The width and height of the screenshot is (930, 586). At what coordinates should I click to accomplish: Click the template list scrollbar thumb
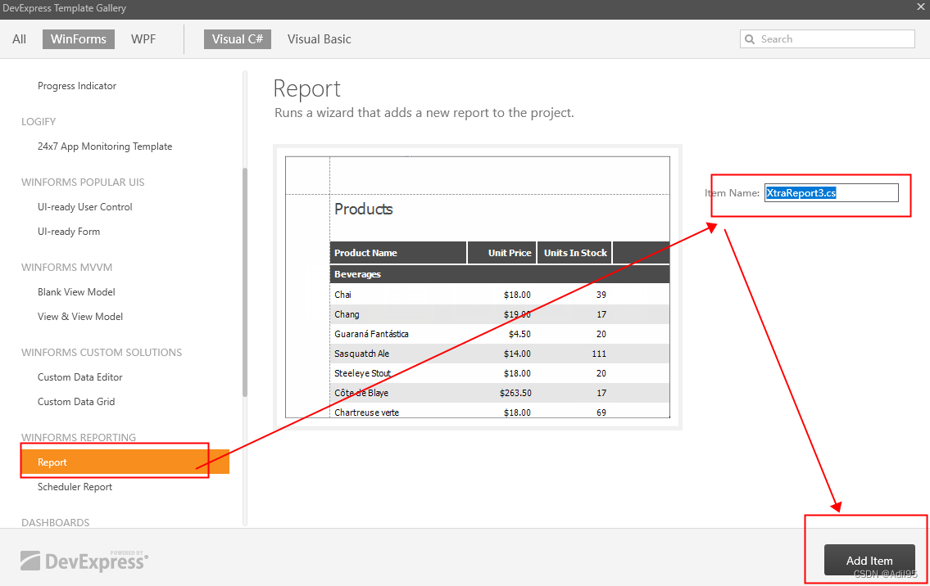(x=245, y=282)
